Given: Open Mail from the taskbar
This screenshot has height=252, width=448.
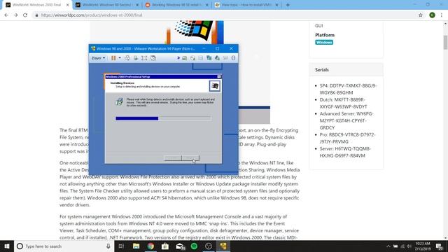Looking at the screenshot, I should [x=180, y=246].
